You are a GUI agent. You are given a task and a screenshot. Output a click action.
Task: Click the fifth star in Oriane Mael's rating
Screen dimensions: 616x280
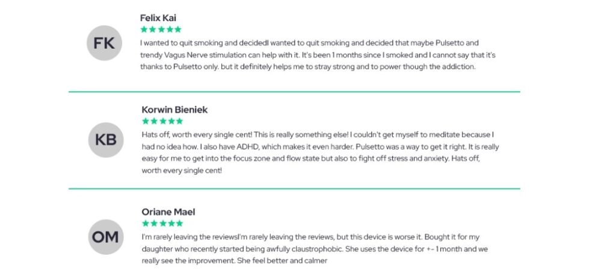point(179,223)
